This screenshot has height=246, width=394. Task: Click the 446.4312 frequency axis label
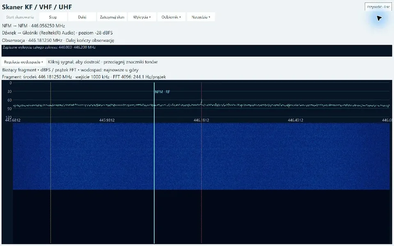pyautogui.click(x=295, y=120)
